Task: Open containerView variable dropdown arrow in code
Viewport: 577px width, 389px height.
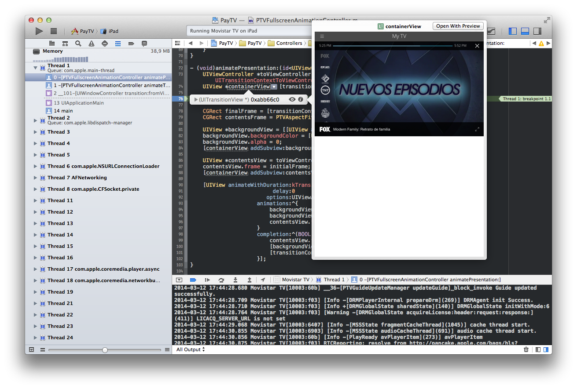Action: point(274,87)
